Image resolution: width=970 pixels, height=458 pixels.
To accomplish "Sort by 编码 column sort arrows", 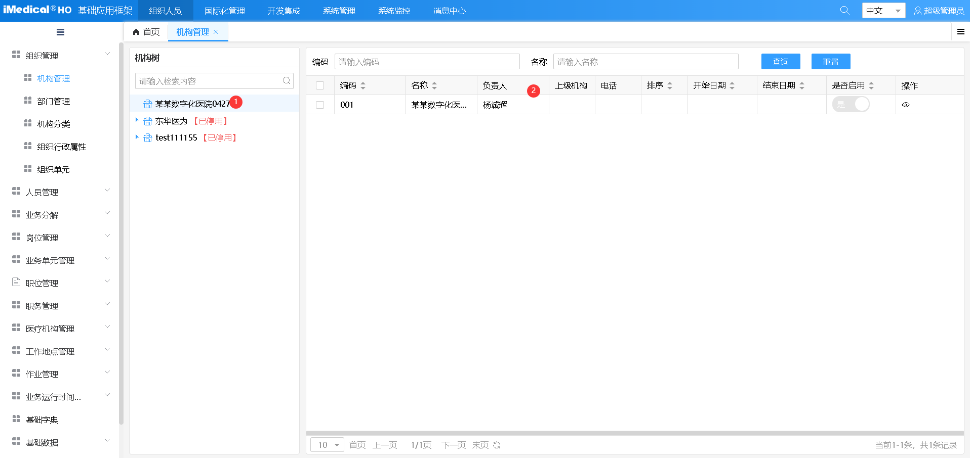I will click(363, 86).
